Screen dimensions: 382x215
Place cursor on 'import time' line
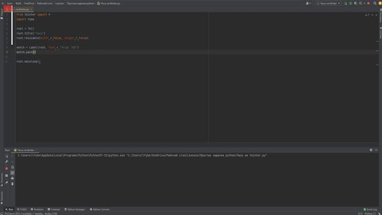(x=25, y=19)
